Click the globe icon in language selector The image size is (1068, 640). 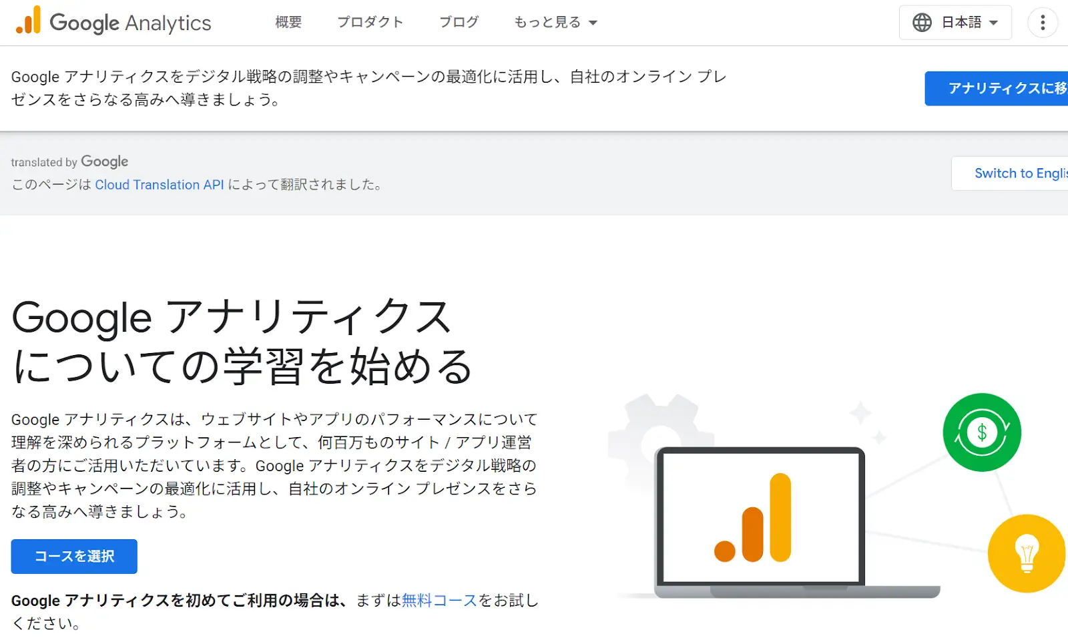[922, 23]
